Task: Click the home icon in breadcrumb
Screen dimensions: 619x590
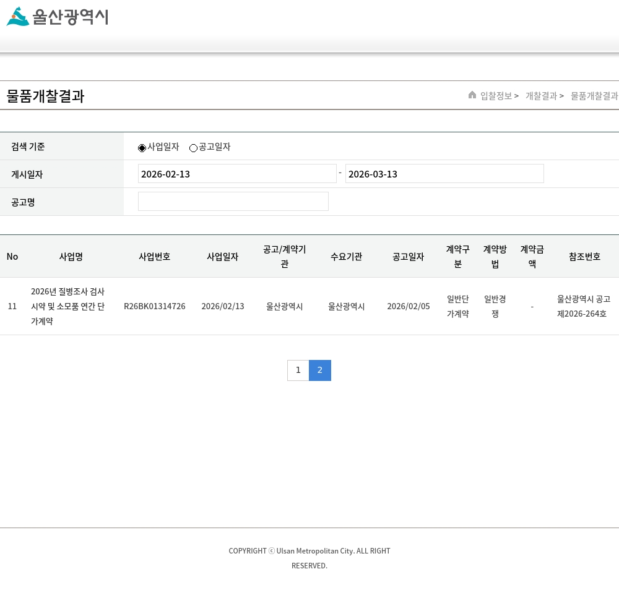Action: point(472,95)
